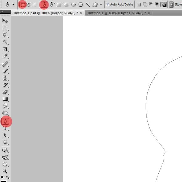182x182 pixels.
Task: Select Add to shape area option
Action: tap(145, 5)
